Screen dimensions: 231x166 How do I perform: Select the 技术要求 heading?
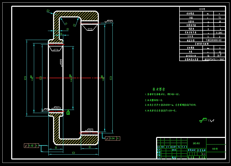(159, 89)
